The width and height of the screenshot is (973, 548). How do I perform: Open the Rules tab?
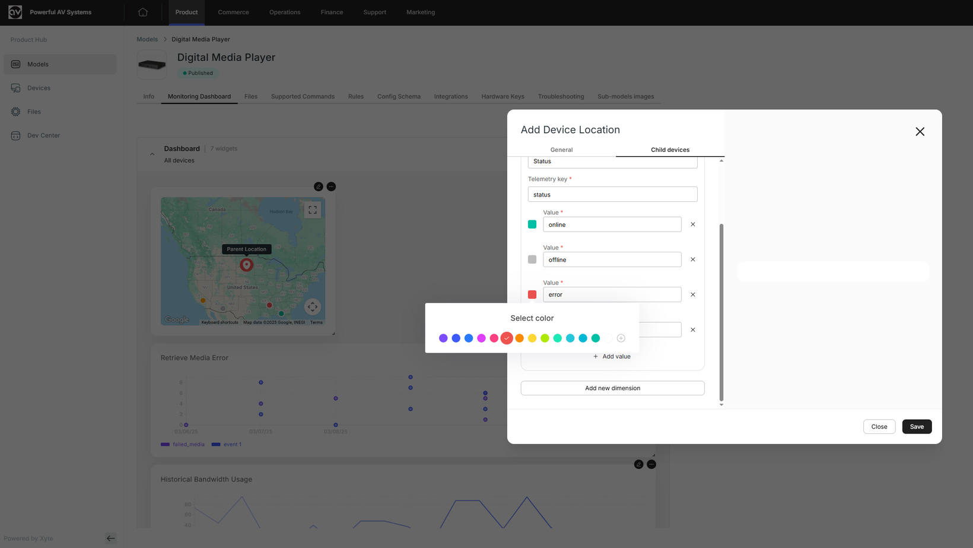[356, 96]
